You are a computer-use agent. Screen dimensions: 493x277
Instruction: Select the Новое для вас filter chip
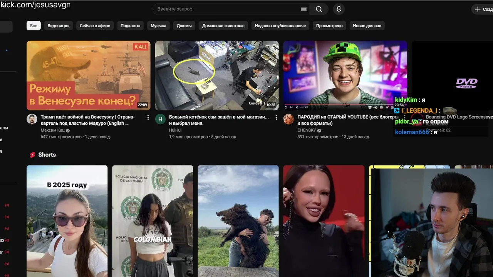coord(367,26)
